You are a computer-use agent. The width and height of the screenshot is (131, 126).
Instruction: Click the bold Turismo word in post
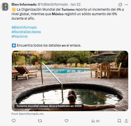(68, 10)
